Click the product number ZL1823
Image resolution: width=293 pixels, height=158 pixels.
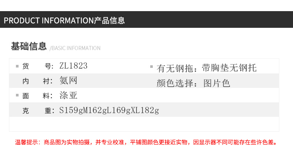[x=73, y=66]
